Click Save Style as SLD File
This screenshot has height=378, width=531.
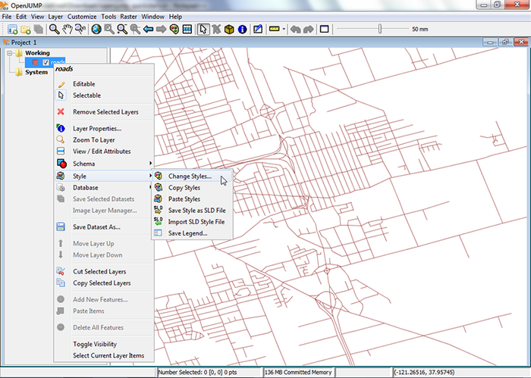(x=192, y=211)
